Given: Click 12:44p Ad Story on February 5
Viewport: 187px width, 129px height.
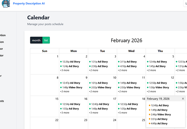Looking at the screenshot, I should pos(157,62).
